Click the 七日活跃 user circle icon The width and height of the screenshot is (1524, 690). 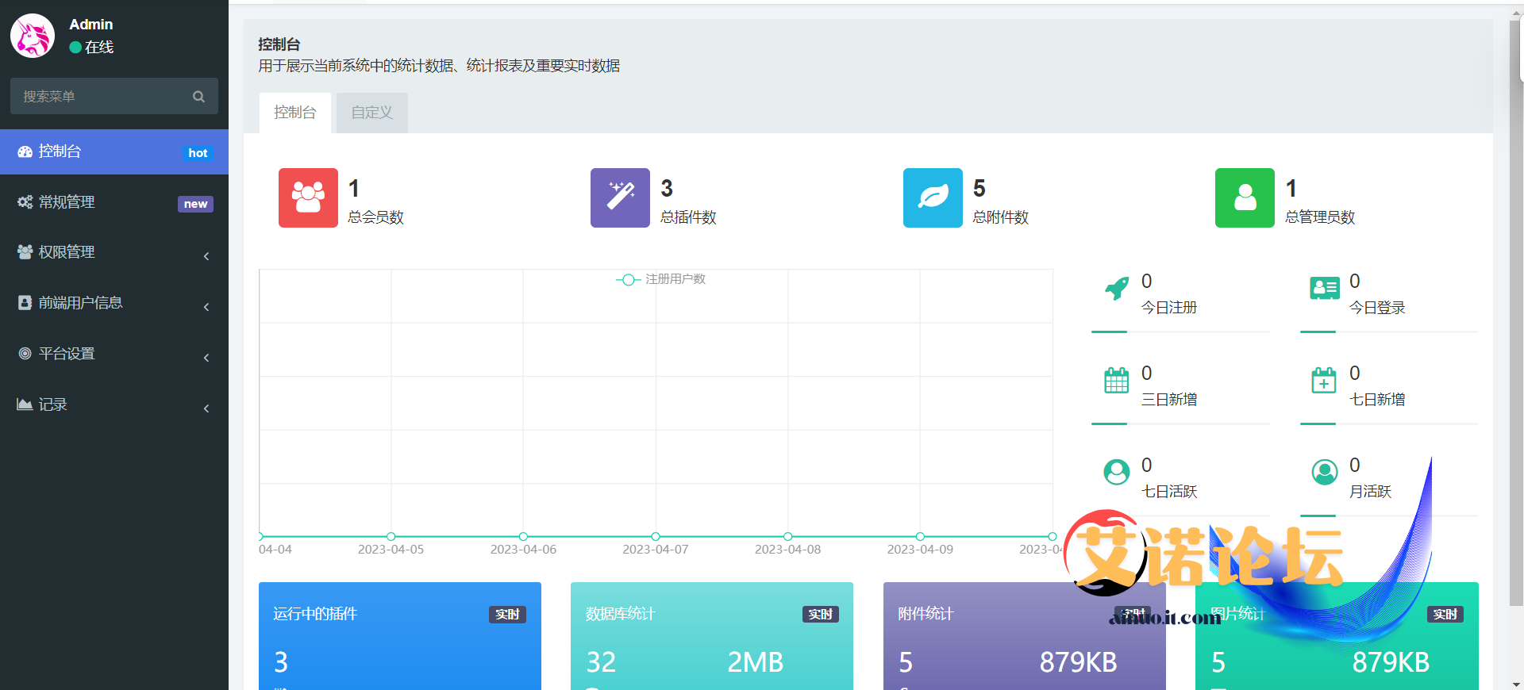coord(1117,472)
